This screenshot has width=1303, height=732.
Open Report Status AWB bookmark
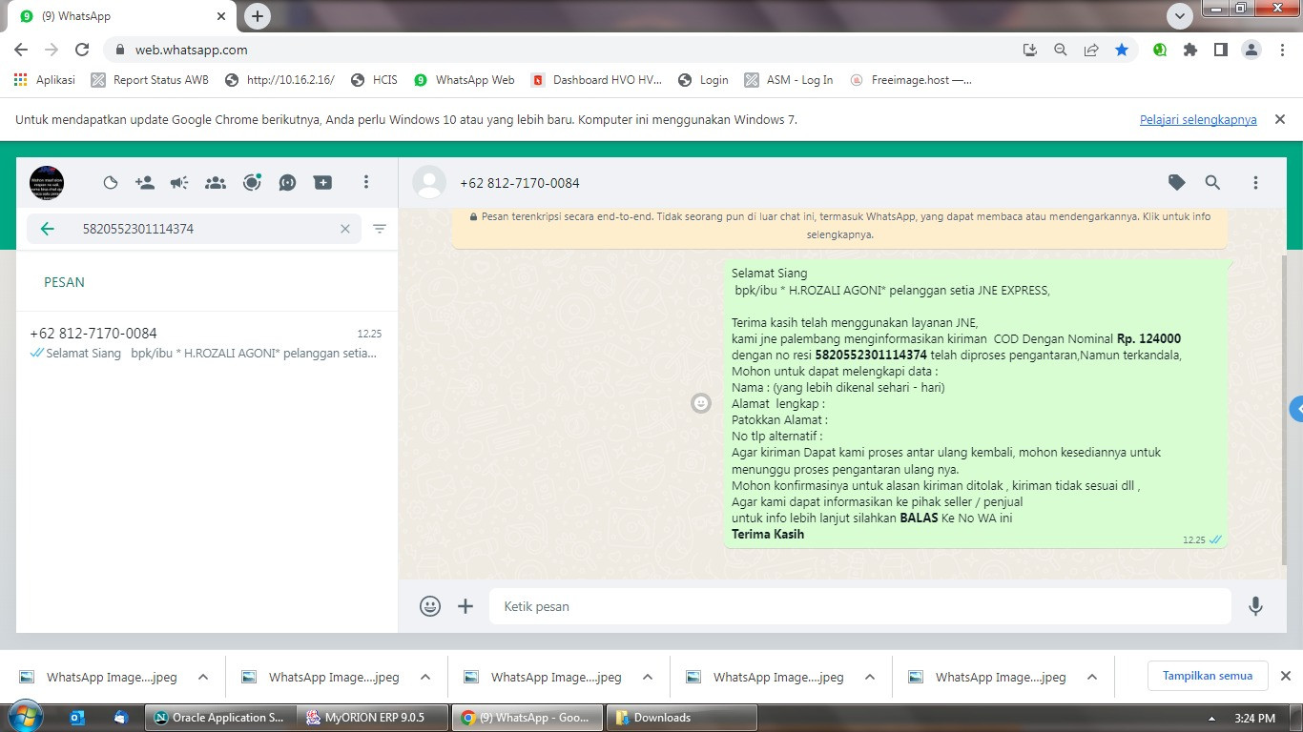(150, 80)
